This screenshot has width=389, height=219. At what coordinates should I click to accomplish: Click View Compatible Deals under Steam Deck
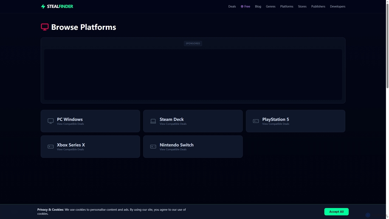[173, 124]
